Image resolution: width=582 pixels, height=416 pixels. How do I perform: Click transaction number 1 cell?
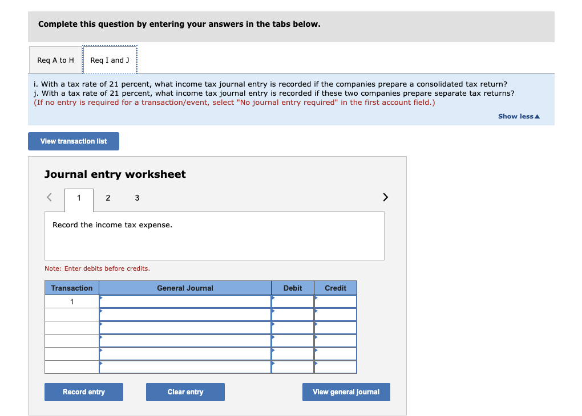(x=72, y=302)
